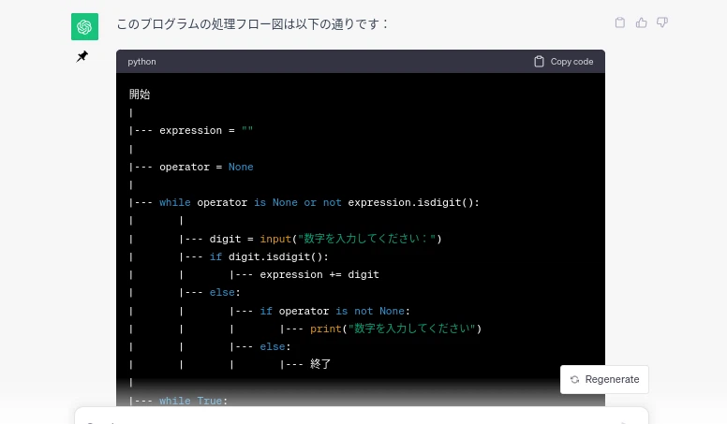
Task: Click the python language label
Action: [141, 62]
